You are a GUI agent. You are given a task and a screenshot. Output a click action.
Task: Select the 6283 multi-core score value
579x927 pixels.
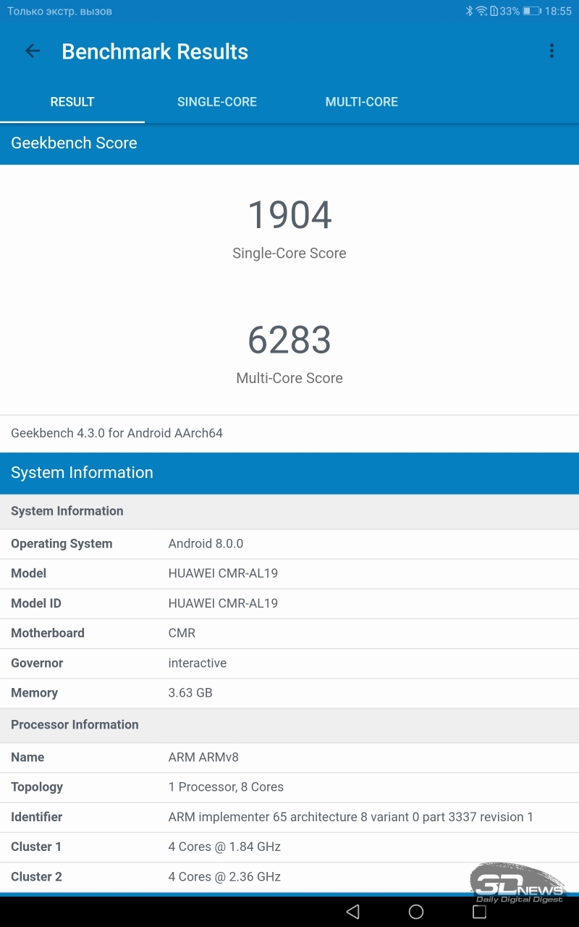click(x=289, y=340)
